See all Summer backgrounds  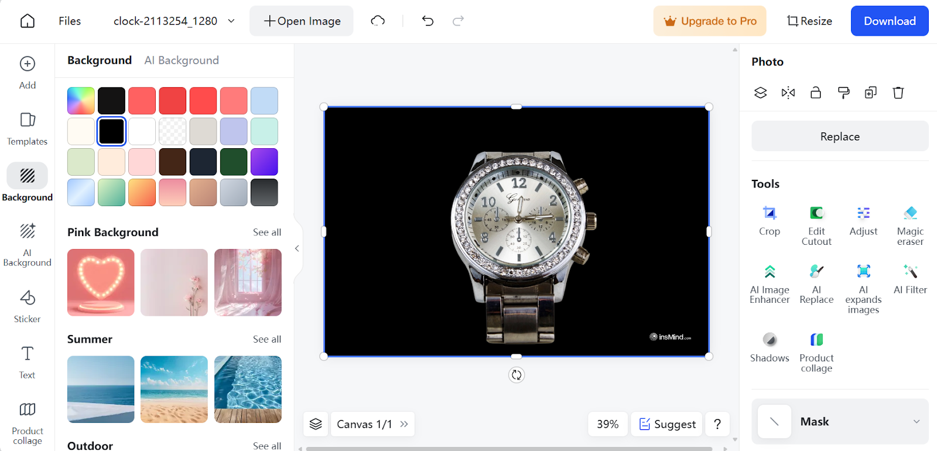click(267, 340)
